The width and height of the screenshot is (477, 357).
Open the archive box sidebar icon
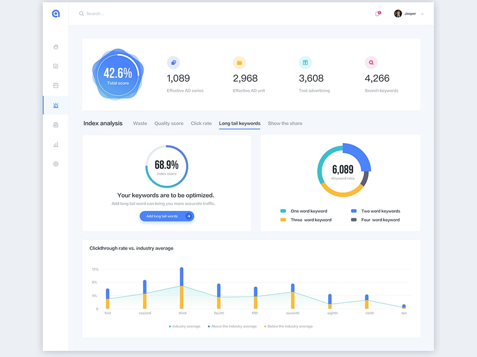coord(56,85)
